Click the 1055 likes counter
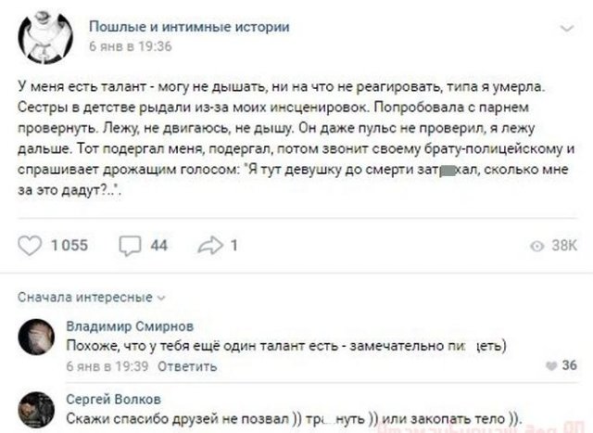Image resolution: width=593 pixels, height=433 pixels. 68,245
